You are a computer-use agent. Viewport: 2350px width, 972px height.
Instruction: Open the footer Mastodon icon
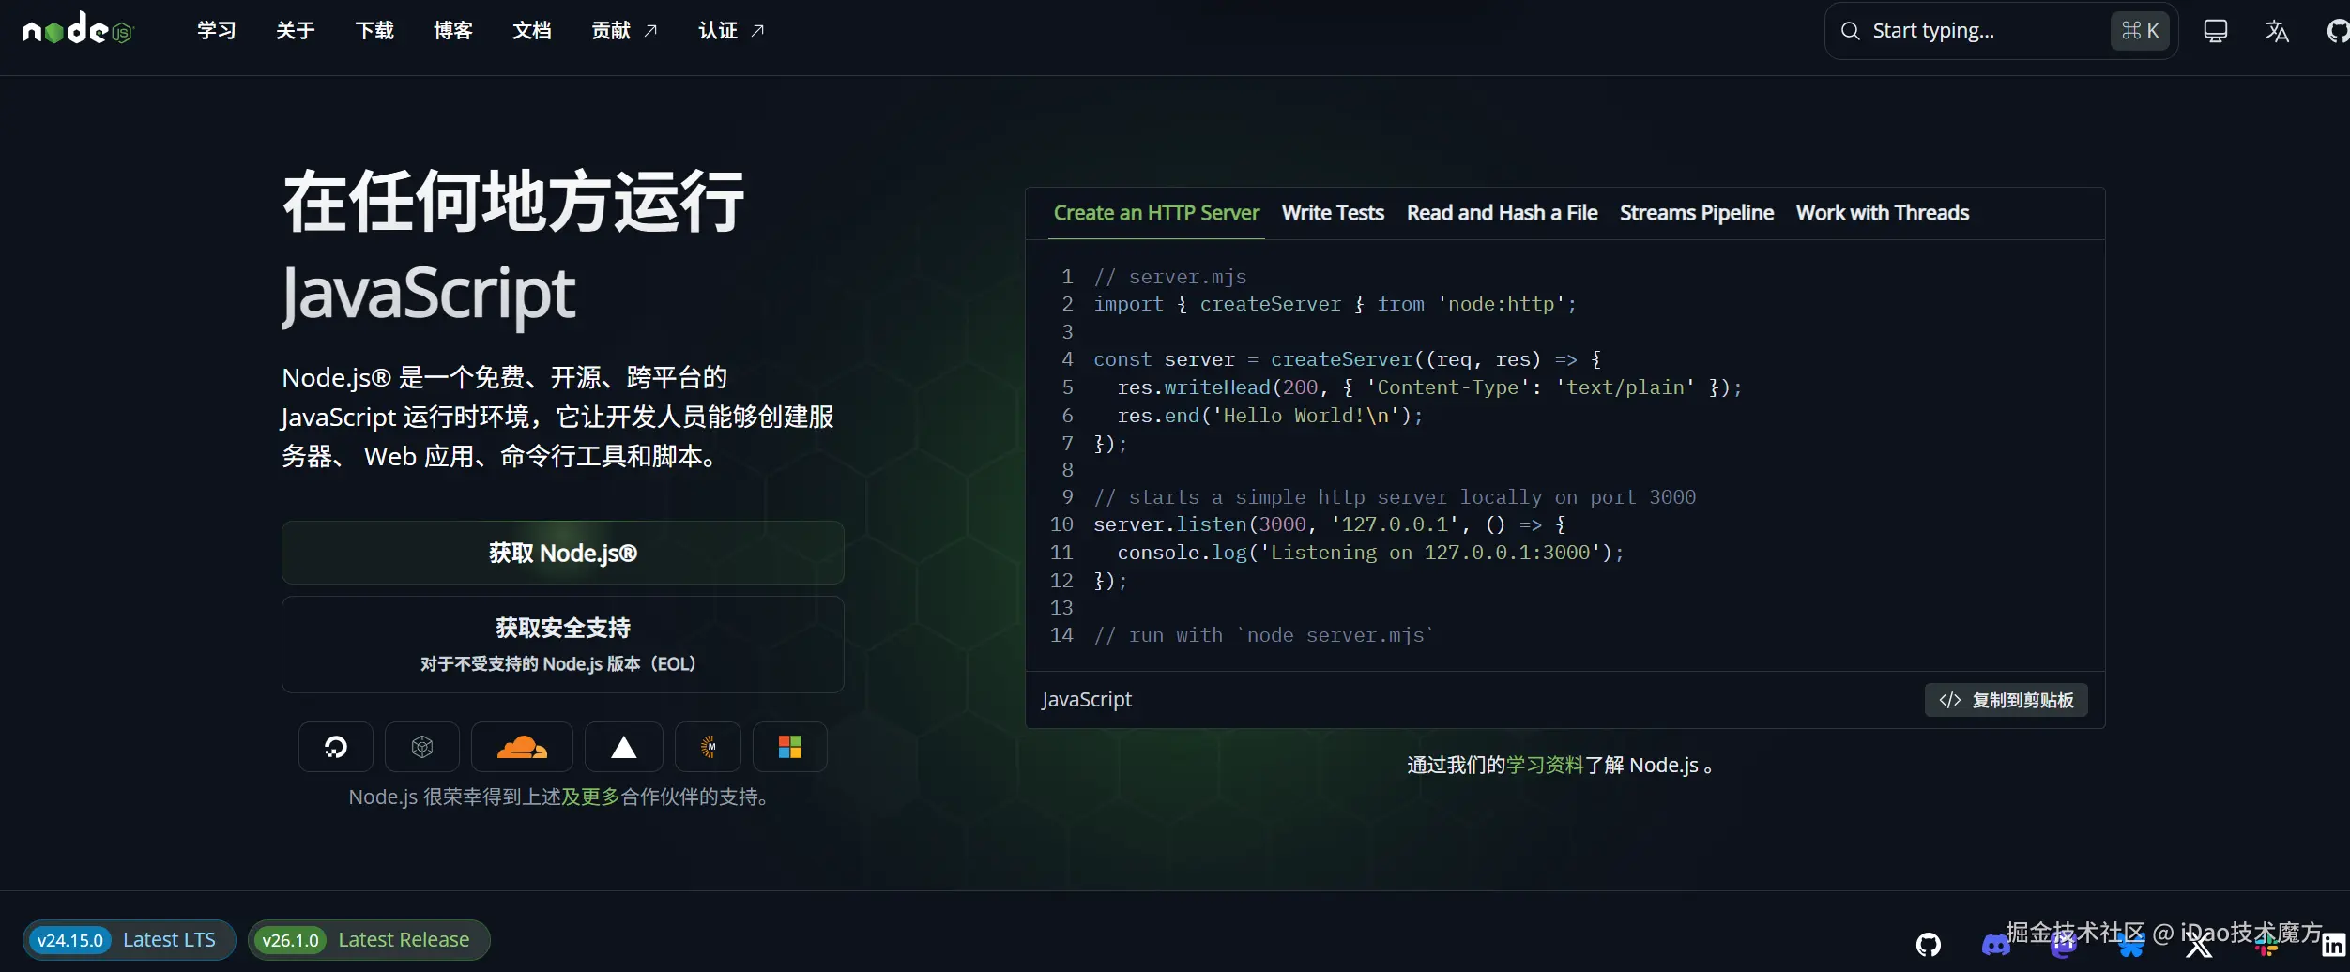tap(2064, 945)
